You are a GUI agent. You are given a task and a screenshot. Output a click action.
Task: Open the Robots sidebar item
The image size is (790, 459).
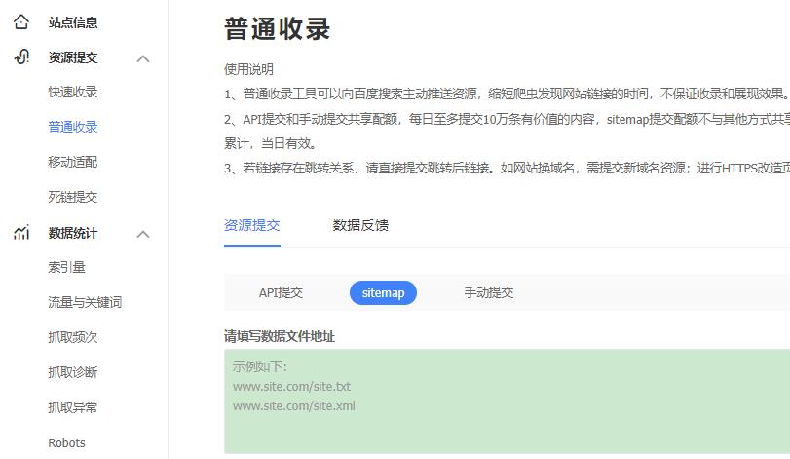pos(67,442)
